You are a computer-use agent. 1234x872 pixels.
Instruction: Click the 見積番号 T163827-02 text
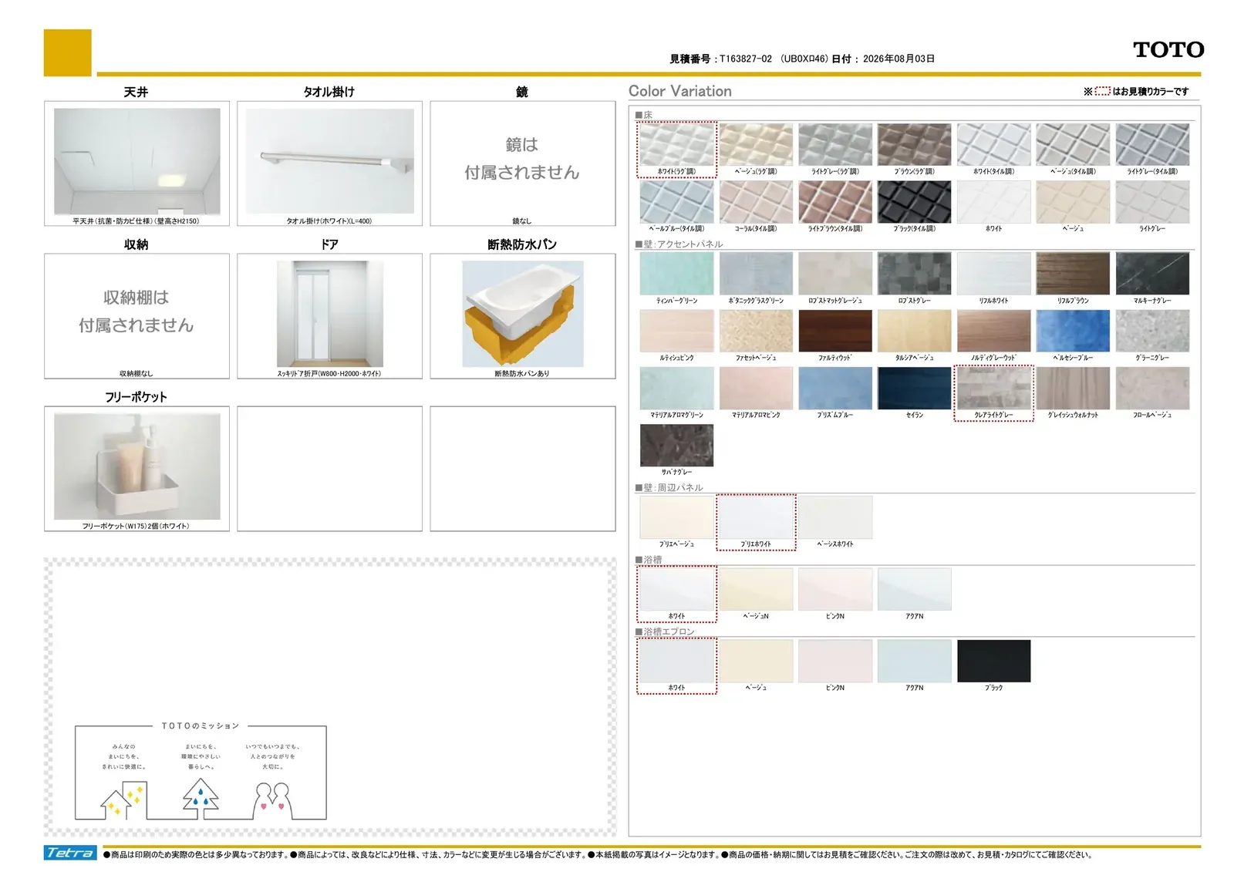tap(720, 59)
